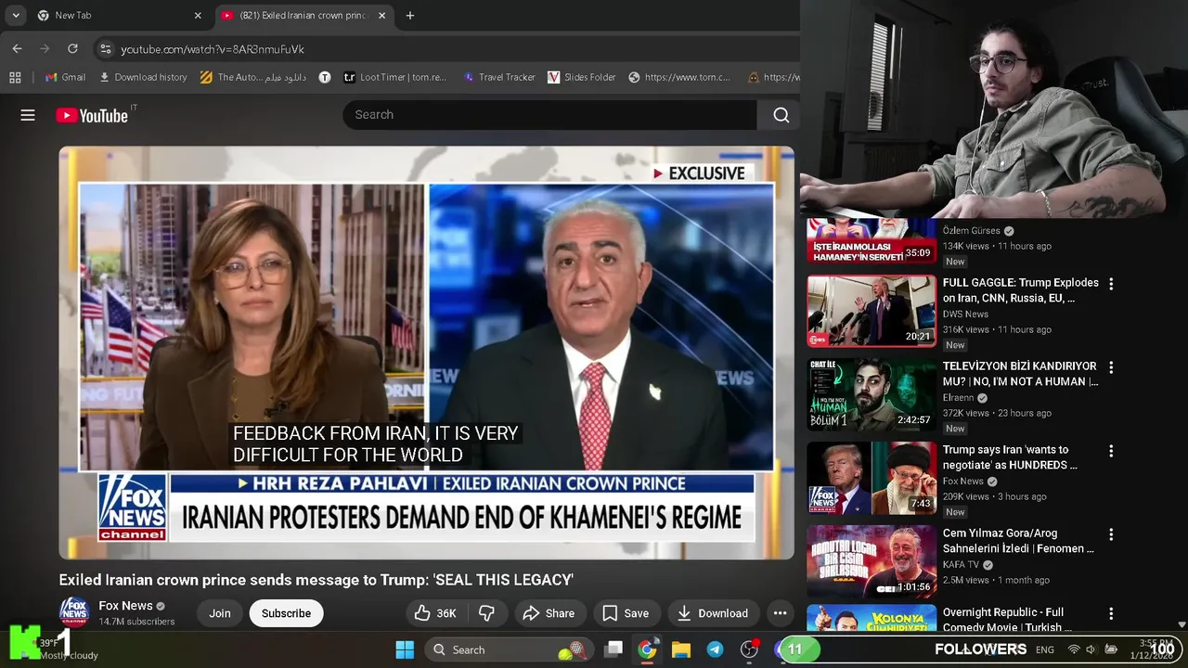1188x668 pixels.
Task: Open the TELEVİZYON BİZİ KANDIRIYOR video thumbnail
Action: 872,394
